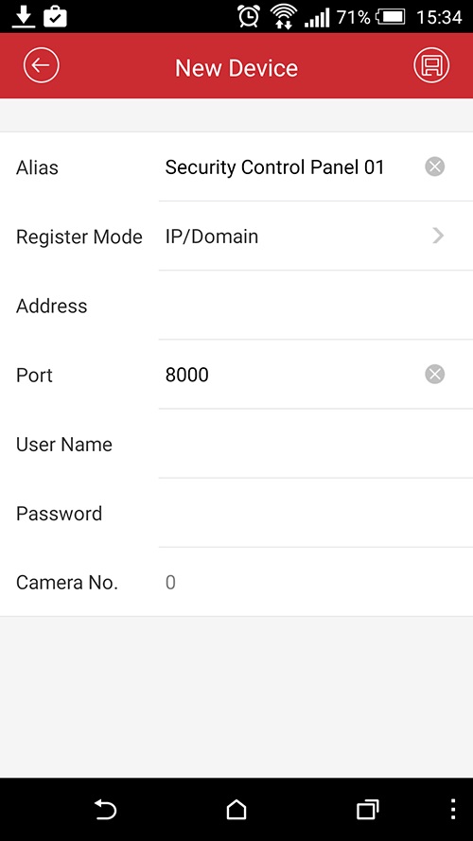Tap the Android back navigation button

point(105,810)
